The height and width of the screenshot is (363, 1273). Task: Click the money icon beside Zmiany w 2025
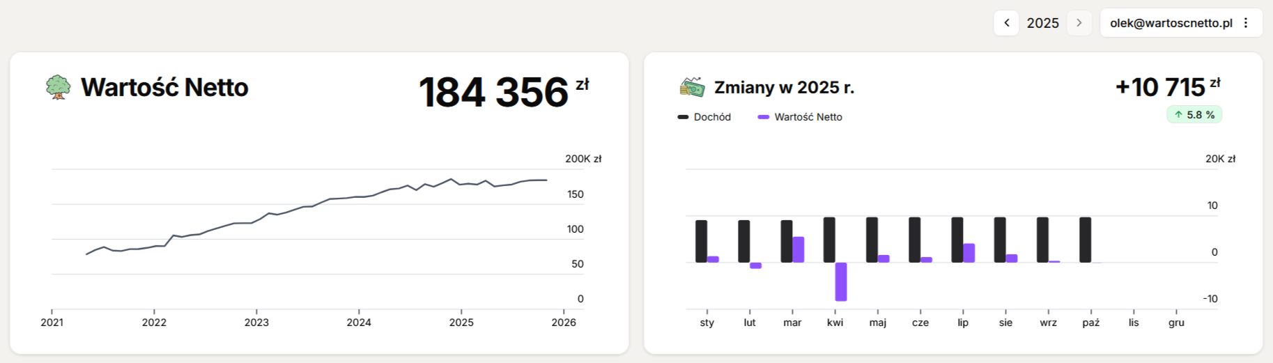click(x=692, y=88)
